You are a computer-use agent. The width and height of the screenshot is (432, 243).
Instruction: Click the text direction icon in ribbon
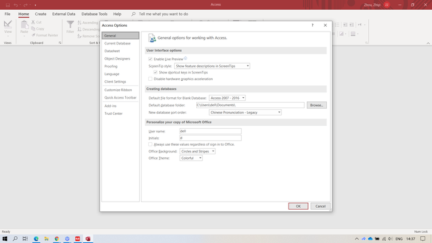tap(360, 25)
